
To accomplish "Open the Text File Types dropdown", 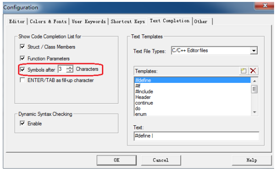I will pyautogui.click(x=254, y=51).
